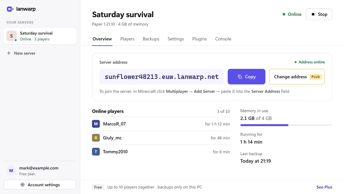
Task: Click the lanwarp logo icon
Action: (x=10, y=9)
